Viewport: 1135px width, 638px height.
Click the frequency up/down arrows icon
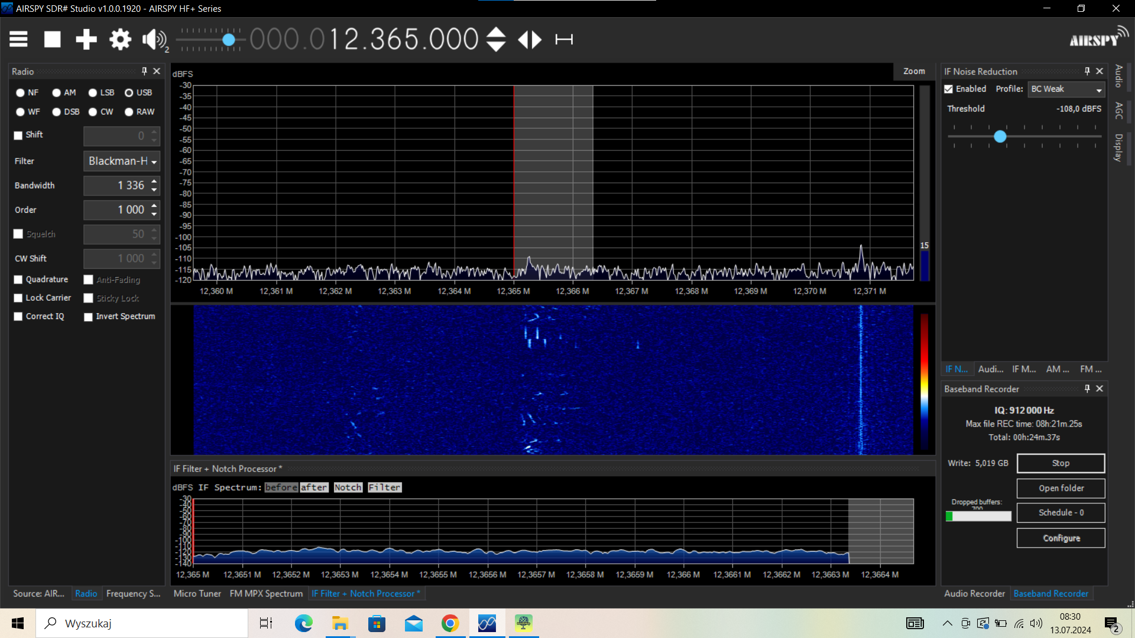pos(496,40)
